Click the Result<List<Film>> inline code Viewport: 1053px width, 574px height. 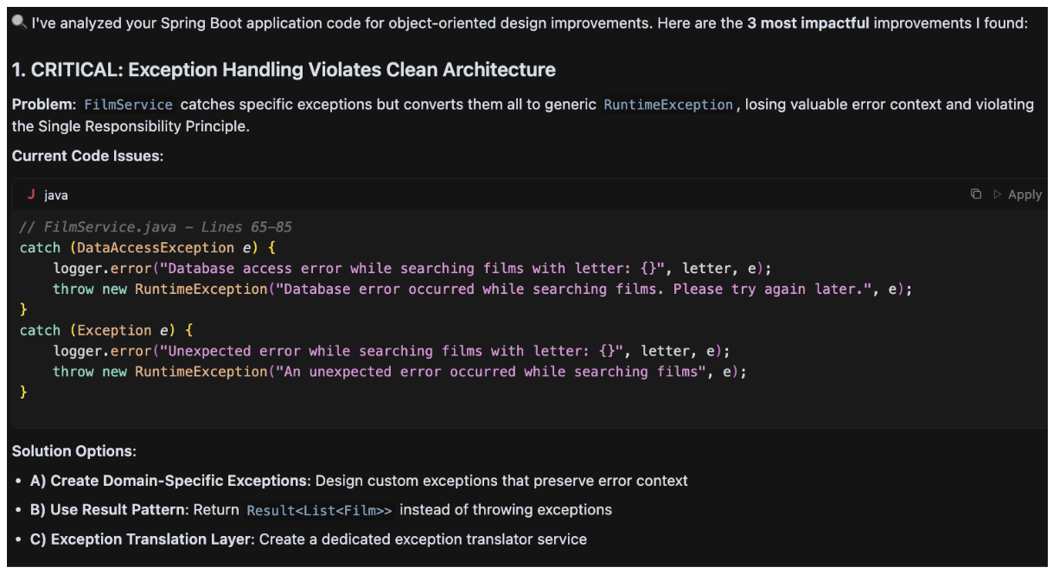[x=319, y=510]
